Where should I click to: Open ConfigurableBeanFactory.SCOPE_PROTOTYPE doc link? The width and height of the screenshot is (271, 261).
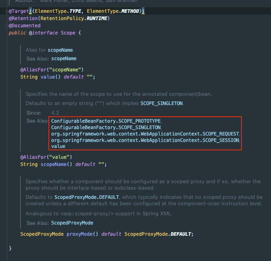[x=106, y=121]
